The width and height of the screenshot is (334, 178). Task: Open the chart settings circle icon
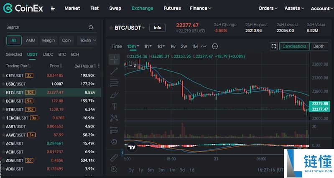215,46
